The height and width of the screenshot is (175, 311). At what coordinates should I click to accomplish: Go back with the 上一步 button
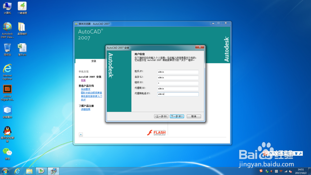[x=161, y=116]
